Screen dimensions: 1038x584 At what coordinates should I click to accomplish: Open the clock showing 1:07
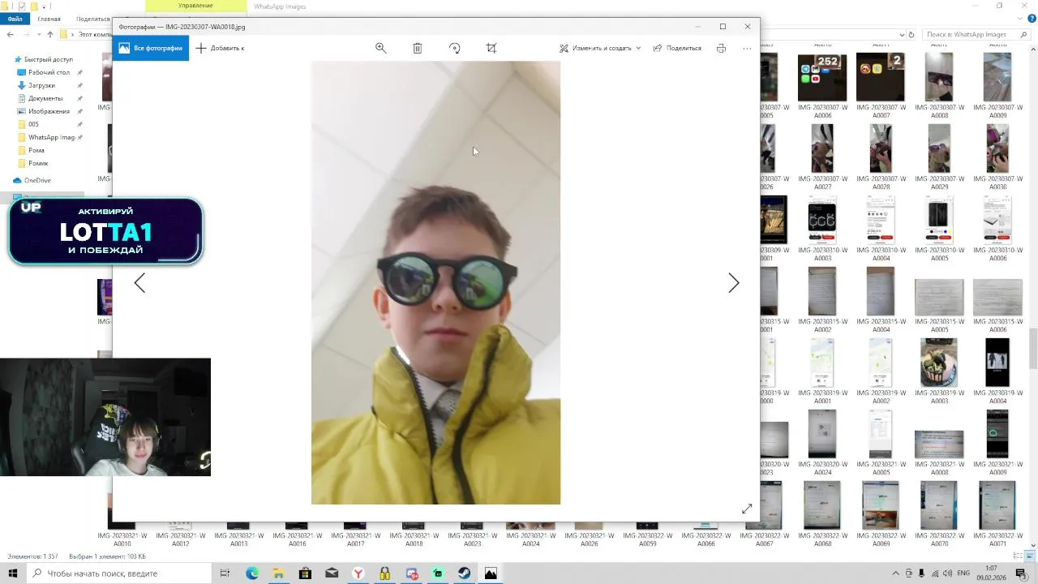991,573
